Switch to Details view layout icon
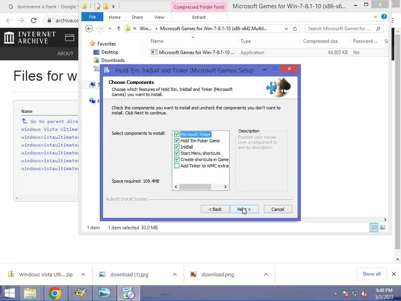Viewport: 401px width, 301px height. (374, 228)
